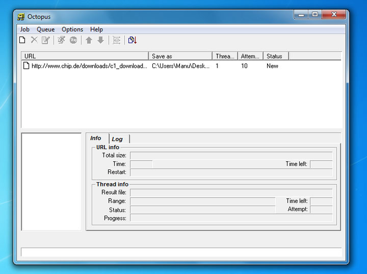Image resolution: width=367 pixels, height=274 pixels.
Task: Move the job up in queue
Action: pos(89,40)
